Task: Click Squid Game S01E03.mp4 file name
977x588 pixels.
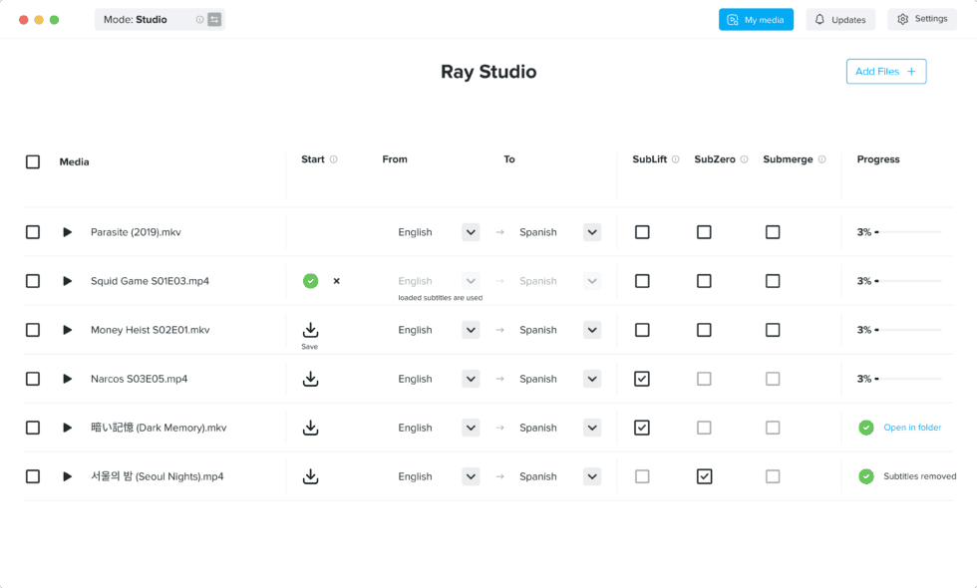Action: 151,281
